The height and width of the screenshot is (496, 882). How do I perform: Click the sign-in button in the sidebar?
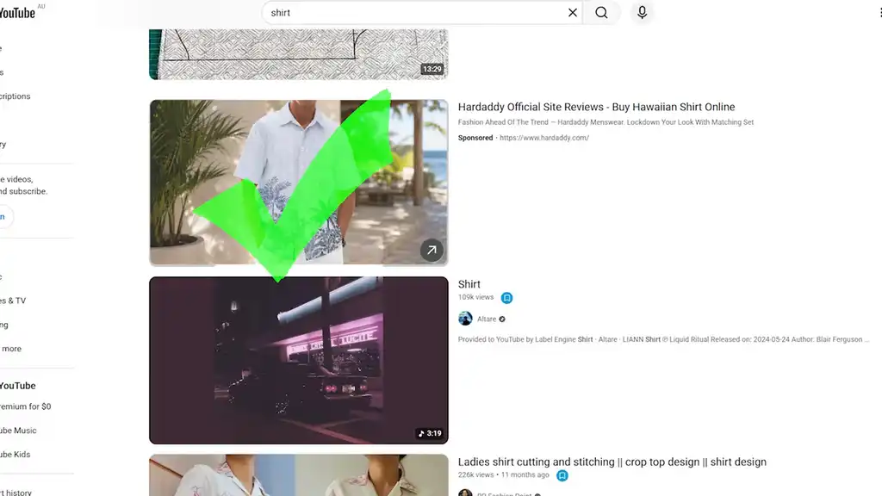coord(4,217)
